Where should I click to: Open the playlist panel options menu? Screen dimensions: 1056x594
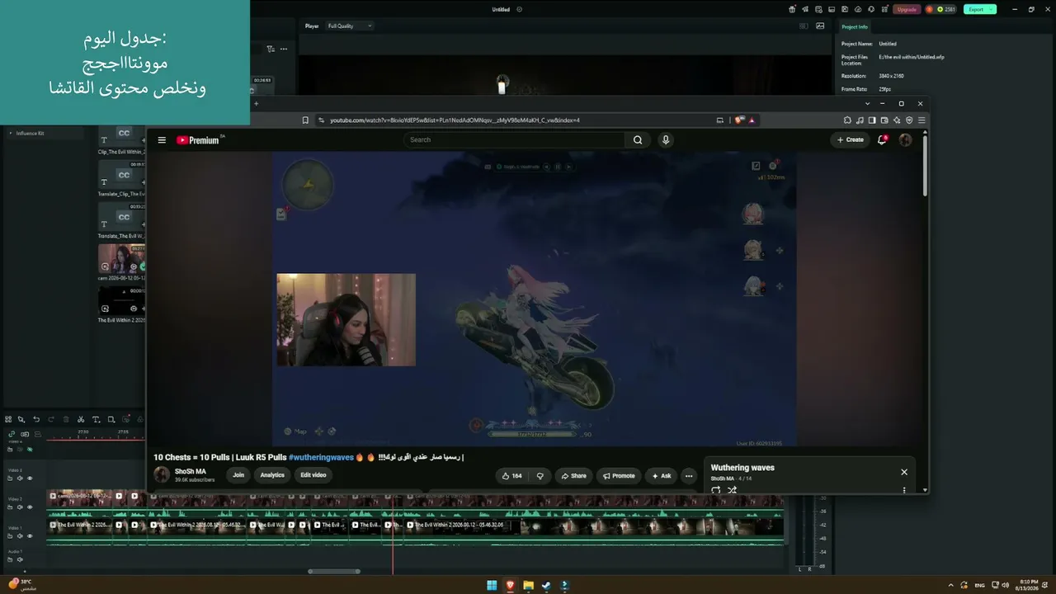904,490
